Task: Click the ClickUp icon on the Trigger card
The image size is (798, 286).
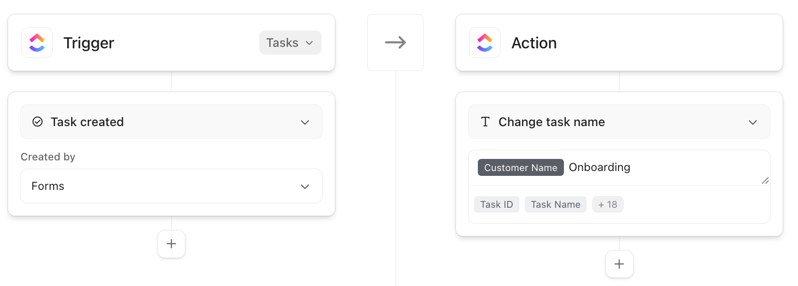Action: coord(37,43)
